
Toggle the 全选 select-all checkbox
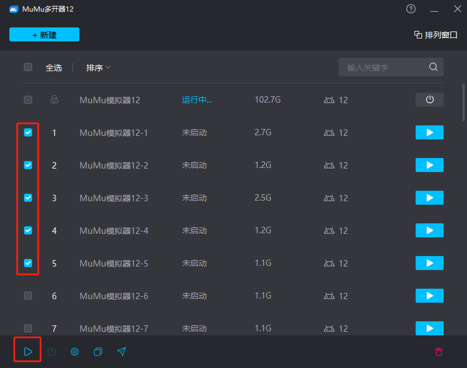coord(28,67)
